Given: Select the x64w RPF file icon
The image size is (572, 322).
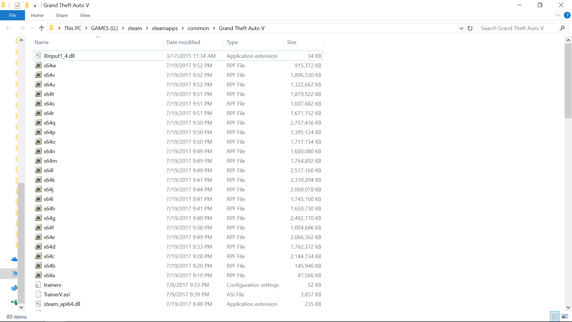Looking at the screenshot, I should 38,65.
